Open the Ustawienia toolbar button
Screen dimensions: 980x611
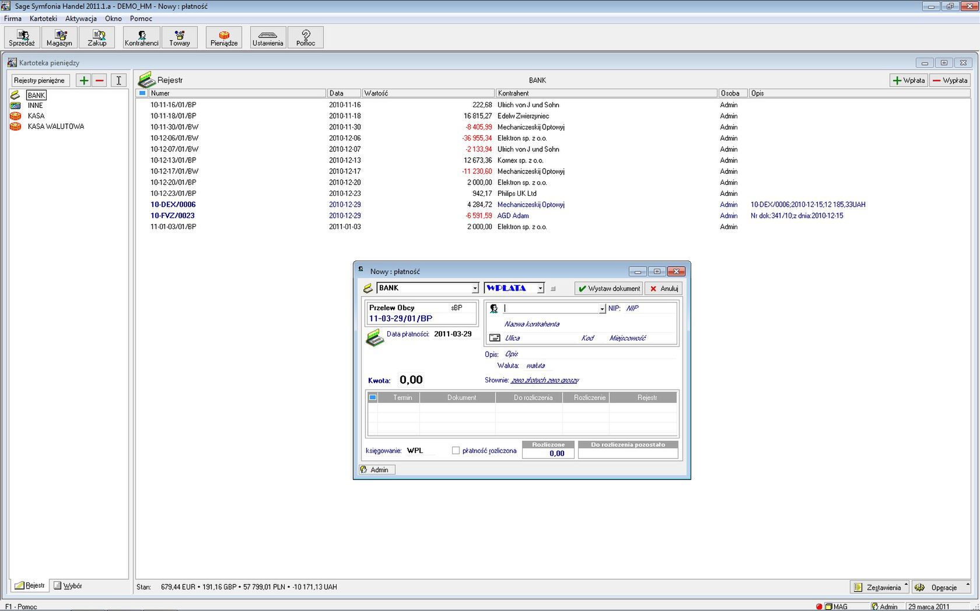[x=268, y=37]
